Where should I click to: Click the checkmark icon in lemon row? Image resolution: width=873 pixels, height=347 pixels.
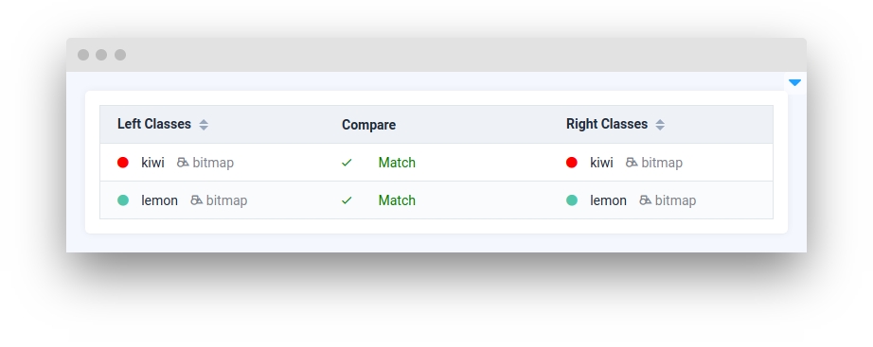(347, 200)
